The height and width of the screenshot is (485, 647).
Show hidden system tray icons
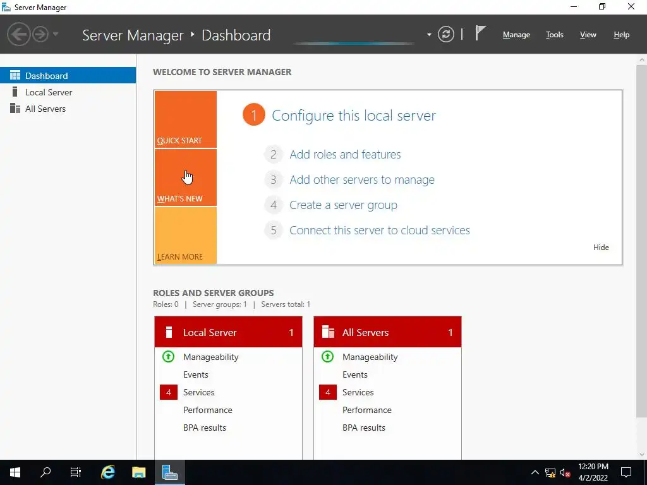(535, 472)
